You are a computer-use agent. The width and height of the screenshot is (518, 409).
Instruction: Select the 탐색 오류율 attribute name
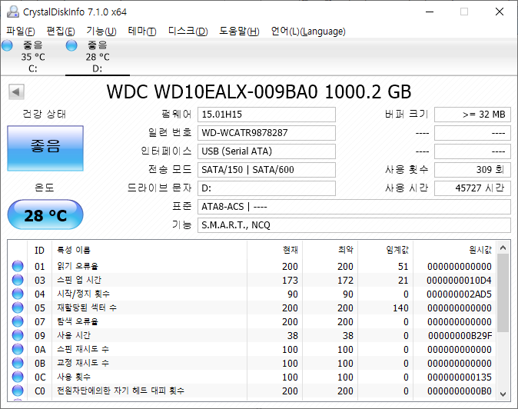pos(78,321)
